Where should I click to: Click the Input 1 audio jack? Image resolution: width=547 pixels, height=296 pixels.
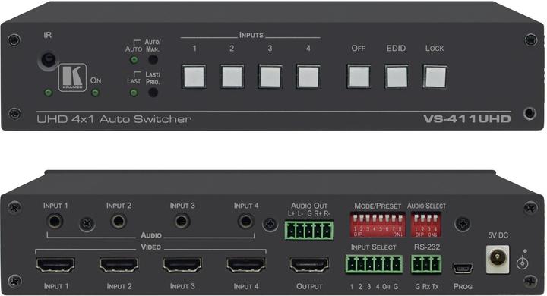click(x=55, y=221)
